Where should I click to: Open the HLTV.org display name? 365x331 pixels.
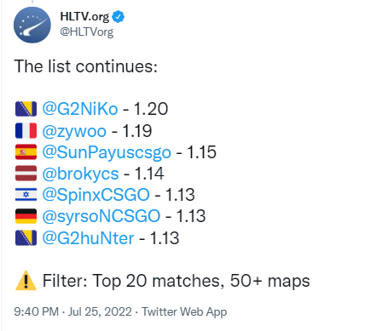tap(84, 17)
